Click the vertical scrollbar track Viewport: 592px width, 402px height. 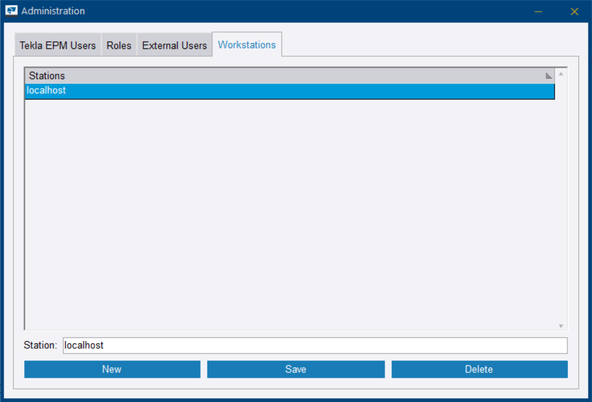[562, 199]
